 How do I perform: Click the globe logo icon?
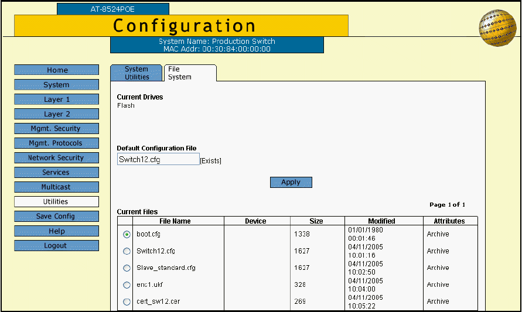click(x=497, y=28)
